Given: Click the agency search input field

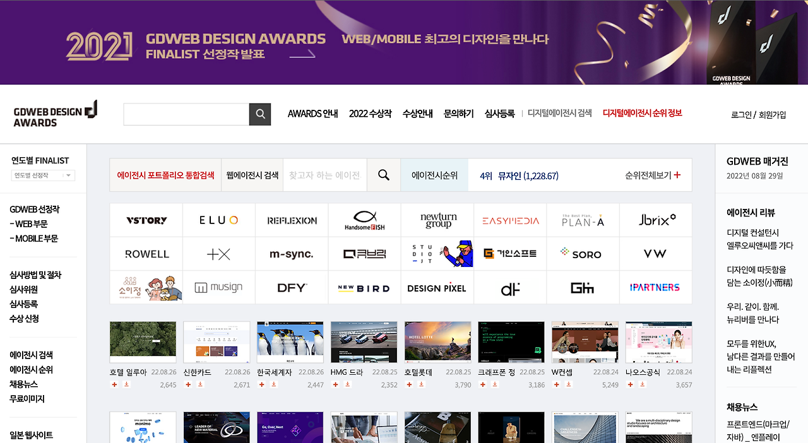Looking at the screenshot, I should coord(324,175).
